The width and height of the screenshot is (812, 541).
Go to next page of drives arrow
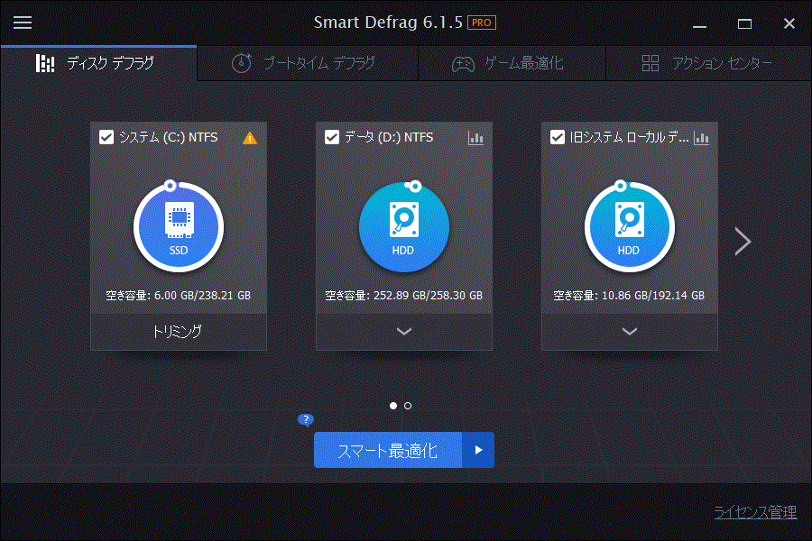click(743, 242)
